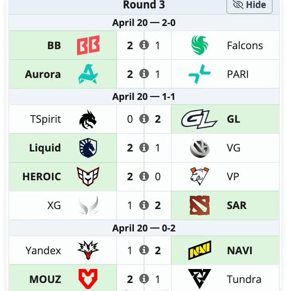Click the HEROIC team logo
This screenshot has width=287, height=291.
[x=88, y=176]
